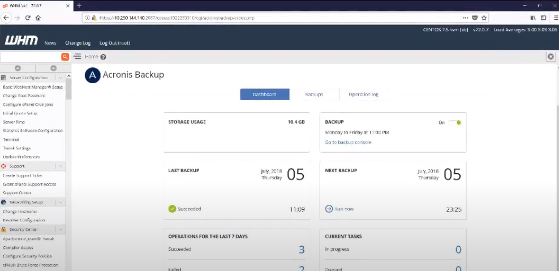Open Basic WebHost Manager Setup
Image resolution: width=559 pixels, height=271 pixels.
(x=33, y=87)
